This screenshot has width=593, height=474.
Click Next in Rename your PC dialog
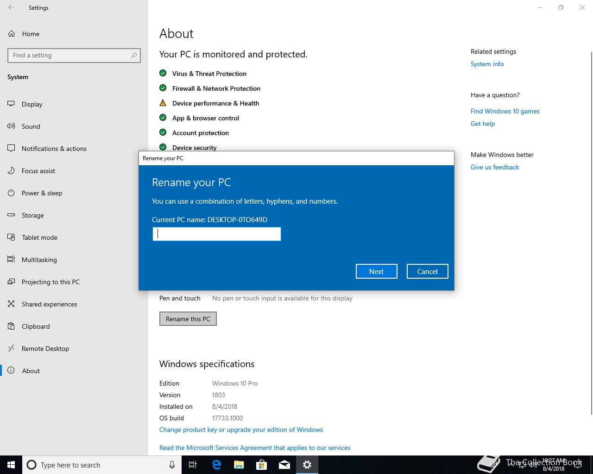pos(377,271)
